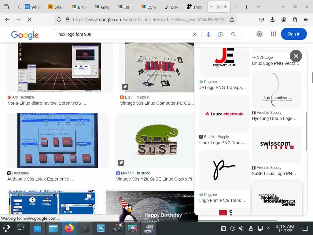
Task: View site security lock information
Action: pyautogui.click(x=68, y=20)
